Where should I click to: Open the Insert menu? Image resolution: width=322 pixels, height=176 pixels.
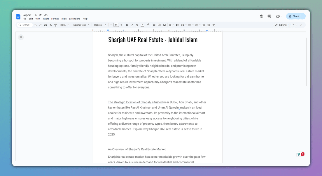point(45,18)
